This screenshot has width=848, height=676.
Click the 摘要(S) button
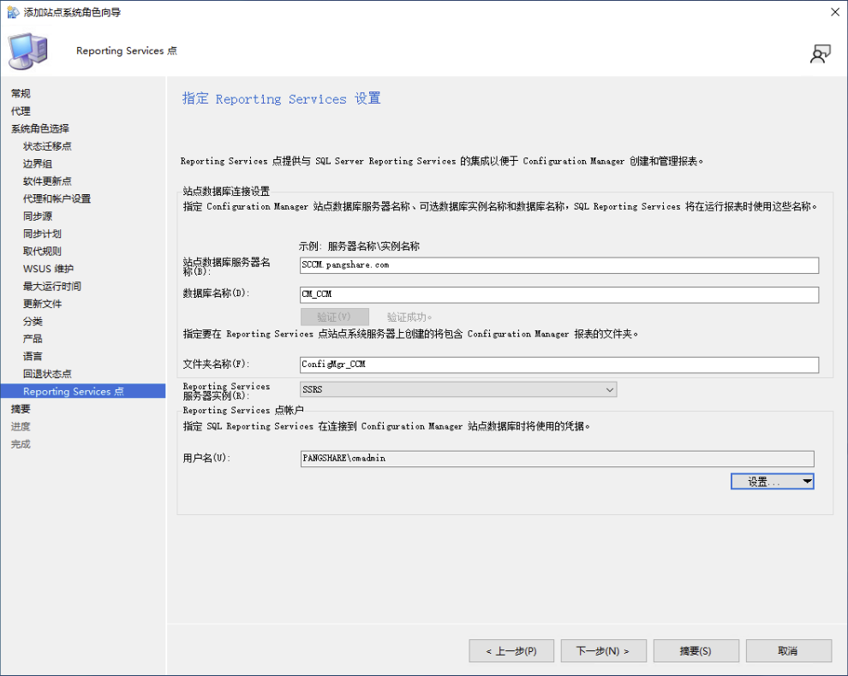pyautogui.click(x=696, y=651)
